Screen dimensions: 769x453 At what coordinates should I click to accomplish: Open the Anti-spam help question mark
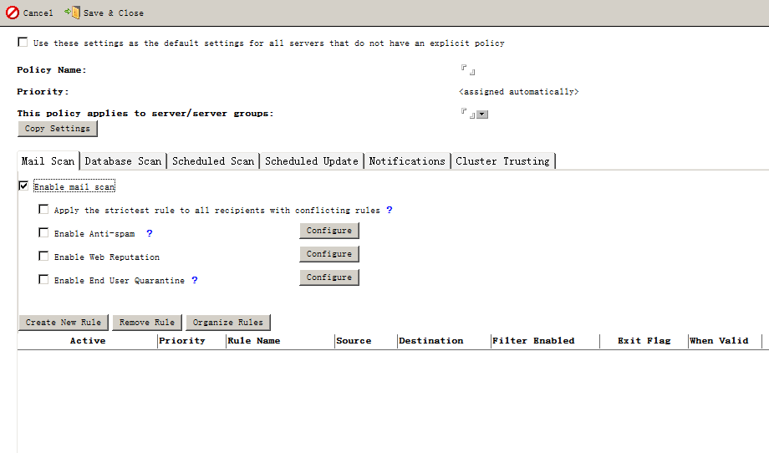[149, 233]
